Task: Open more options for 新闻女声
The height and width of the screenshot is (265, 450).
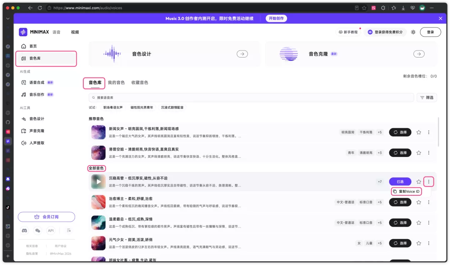Action: click(x=428, y=132)
